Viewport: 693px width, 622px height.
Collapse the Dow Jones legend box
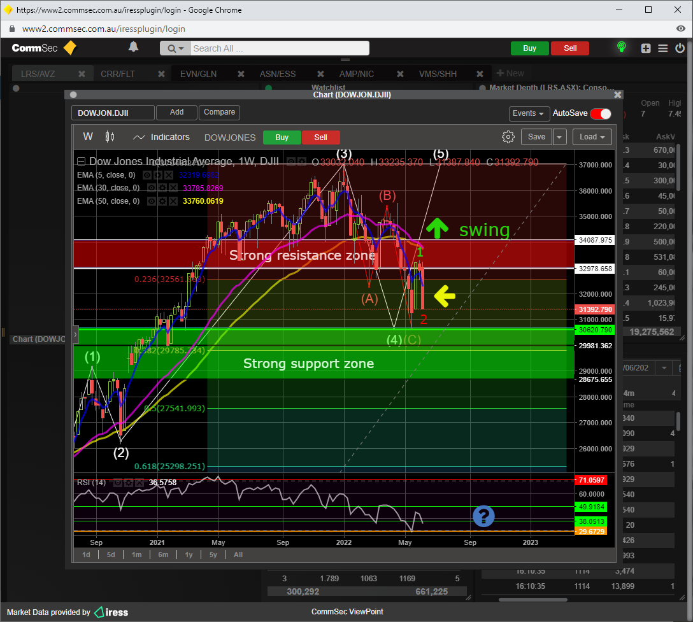click(x=82, y=162)
